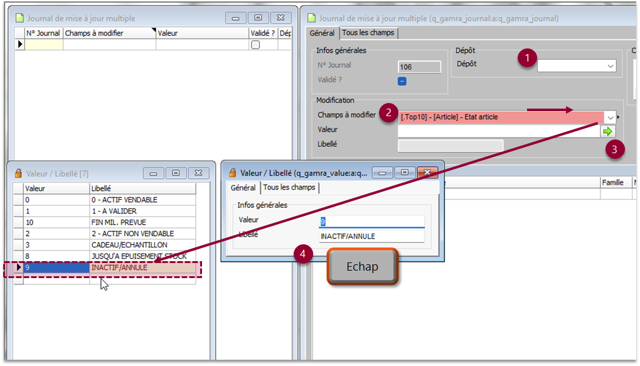Screen dimensions: 640x366
Task: Open Tous les champs tab in Valeur / Libellé window
Action: click(x=289, y=188)
